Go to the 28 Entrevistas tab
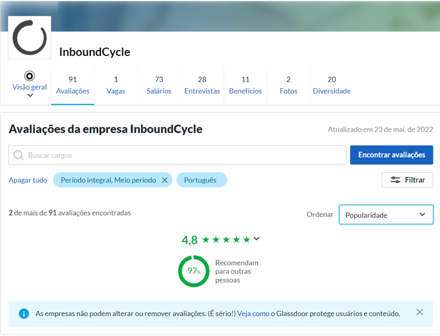The width and height of the screenshot is (440, 336). click(202, 85)
